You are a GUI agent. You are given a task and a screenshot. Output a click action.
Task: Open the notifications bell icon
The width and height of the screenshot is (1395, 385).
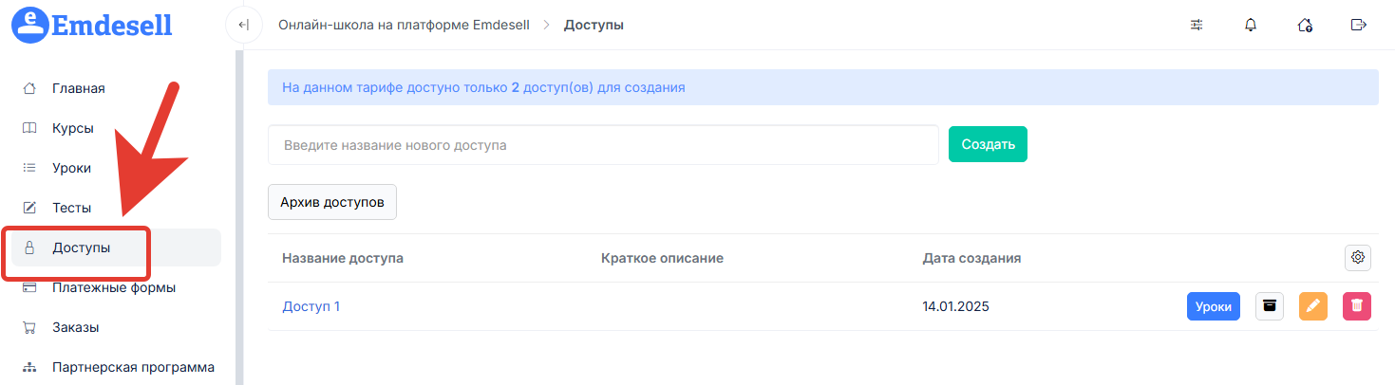click(1251, 25)
